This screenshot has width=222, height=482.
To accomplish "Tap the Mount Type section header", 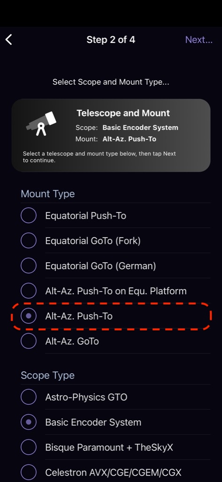I will coord(48,194).
